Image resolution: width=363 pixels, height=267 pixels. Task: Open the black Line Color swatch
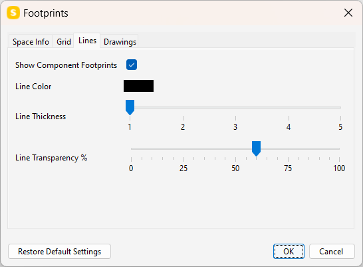(x=138, y=86)
